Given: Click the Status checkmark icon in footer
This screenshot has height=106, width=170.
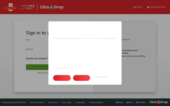Looking at the screenshot, I should tap(117, 102).
